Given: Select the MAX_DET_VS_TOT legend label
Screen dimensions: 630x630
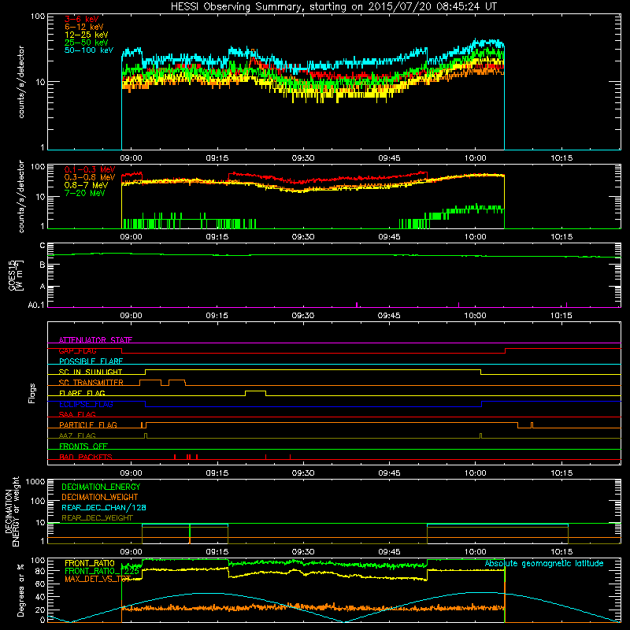Looking at the screenshot, I should point(98,579).
